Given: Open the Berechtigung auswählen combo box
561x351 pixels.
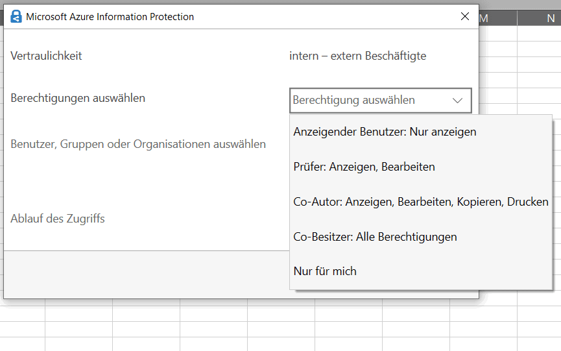Looking at the screenshot, I should (x=380, y=100).
